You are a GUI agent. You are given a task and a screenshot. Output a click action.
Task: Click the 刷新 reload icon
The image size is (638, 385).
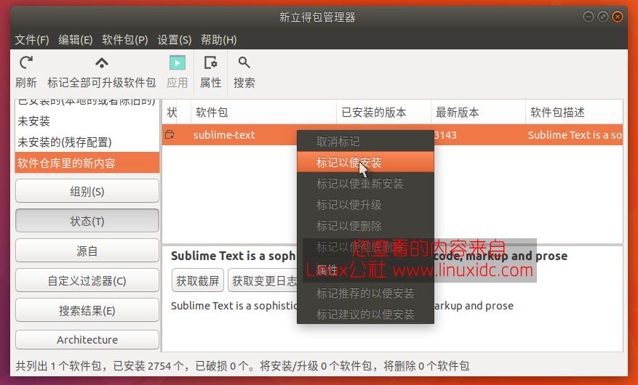26,63
